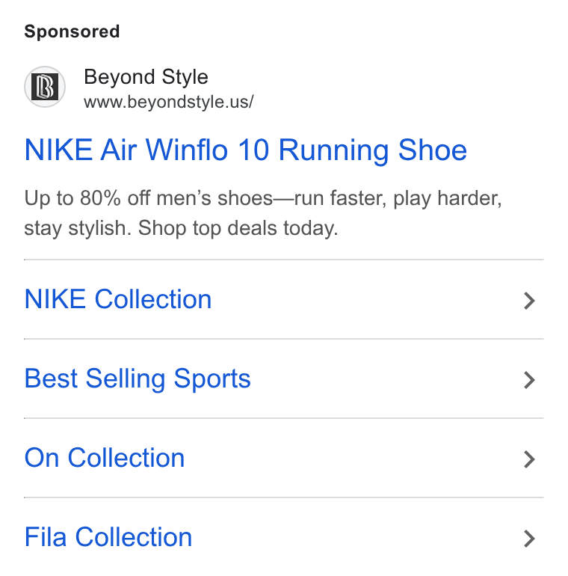The image size is (568, 576).
Task: Visit the On Collection sitelink
Action: coord(104,458)
